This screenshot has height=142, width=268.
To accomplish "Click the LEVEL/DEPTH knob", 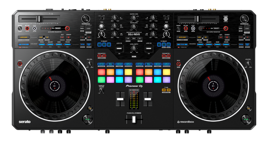I will [134, 48].
